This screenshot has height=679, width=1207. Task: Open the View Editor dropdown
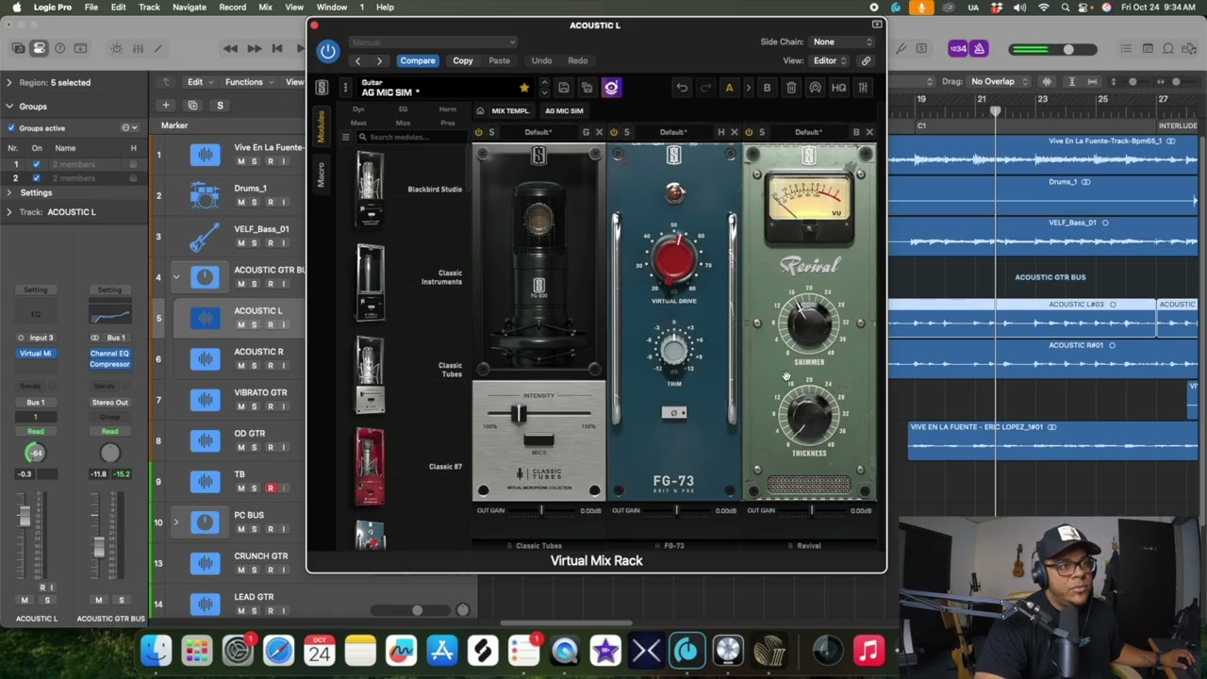[830, 60]
